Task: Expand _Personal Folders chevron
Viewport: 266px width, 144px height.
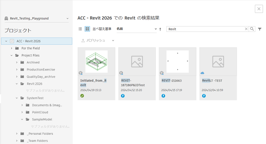Action: [17, 134]
